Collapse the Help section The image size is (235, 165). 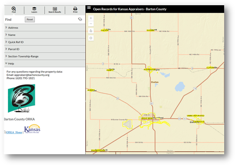pyautogui.click(x=45, y=63)
